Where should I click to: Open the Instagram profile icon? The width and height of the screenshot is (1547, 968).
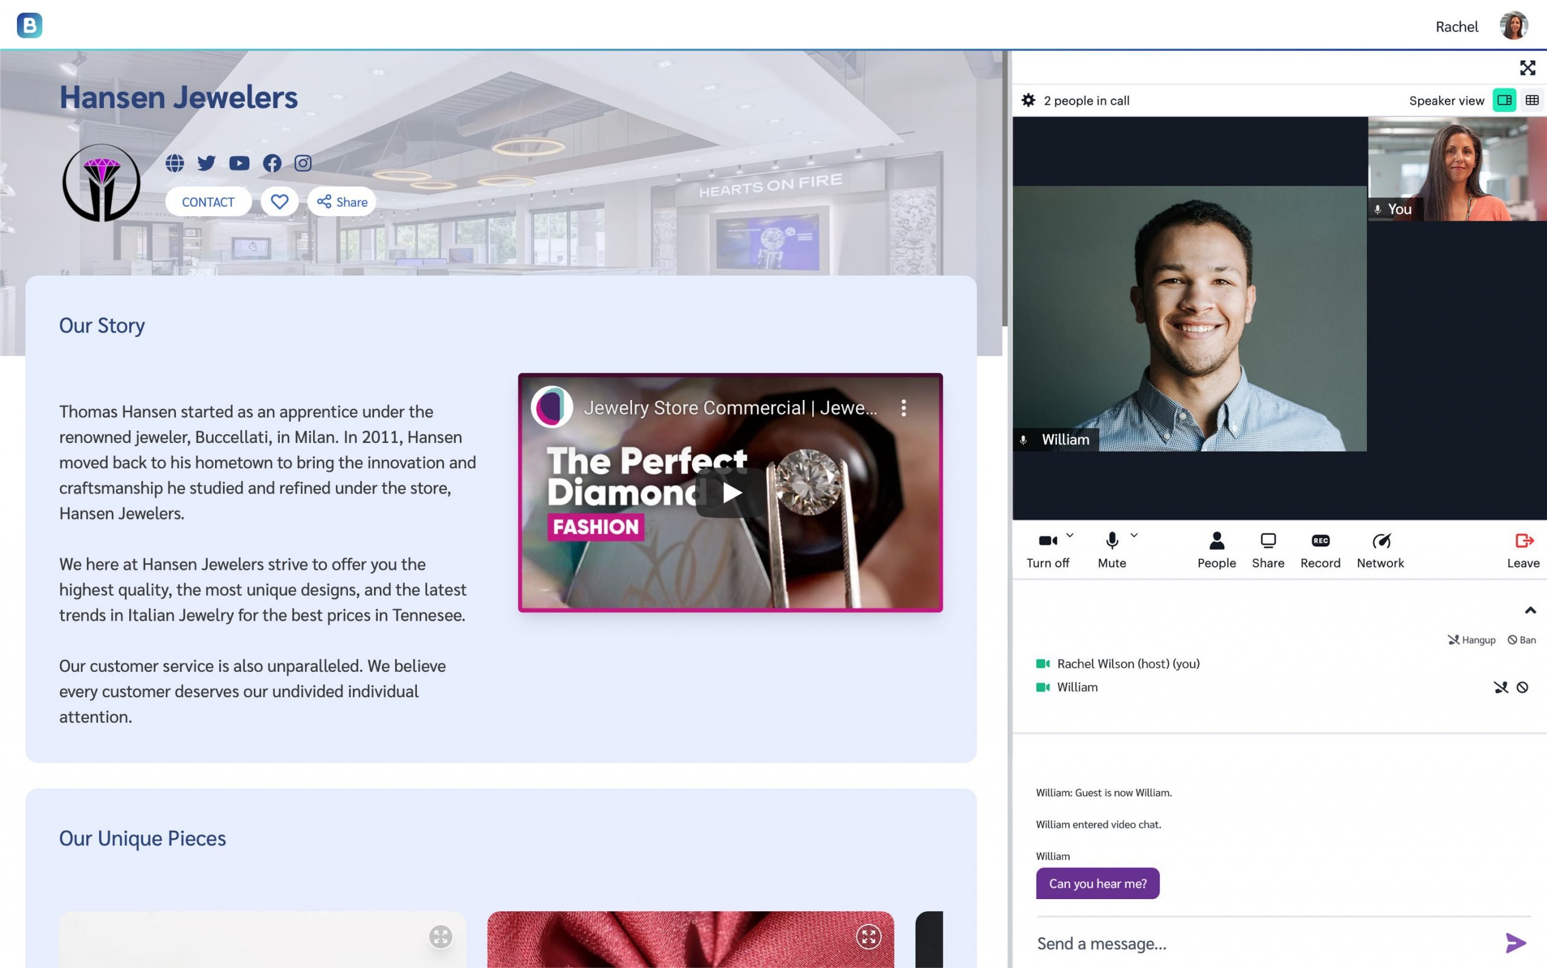pos(303,163)
